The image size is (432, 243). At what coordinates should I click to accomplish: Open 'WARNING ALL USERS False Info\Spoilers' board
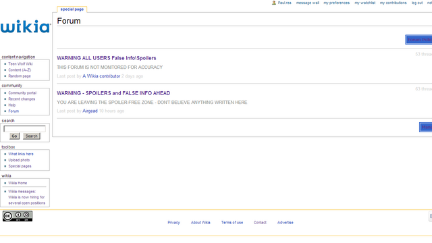coord(107,58)
